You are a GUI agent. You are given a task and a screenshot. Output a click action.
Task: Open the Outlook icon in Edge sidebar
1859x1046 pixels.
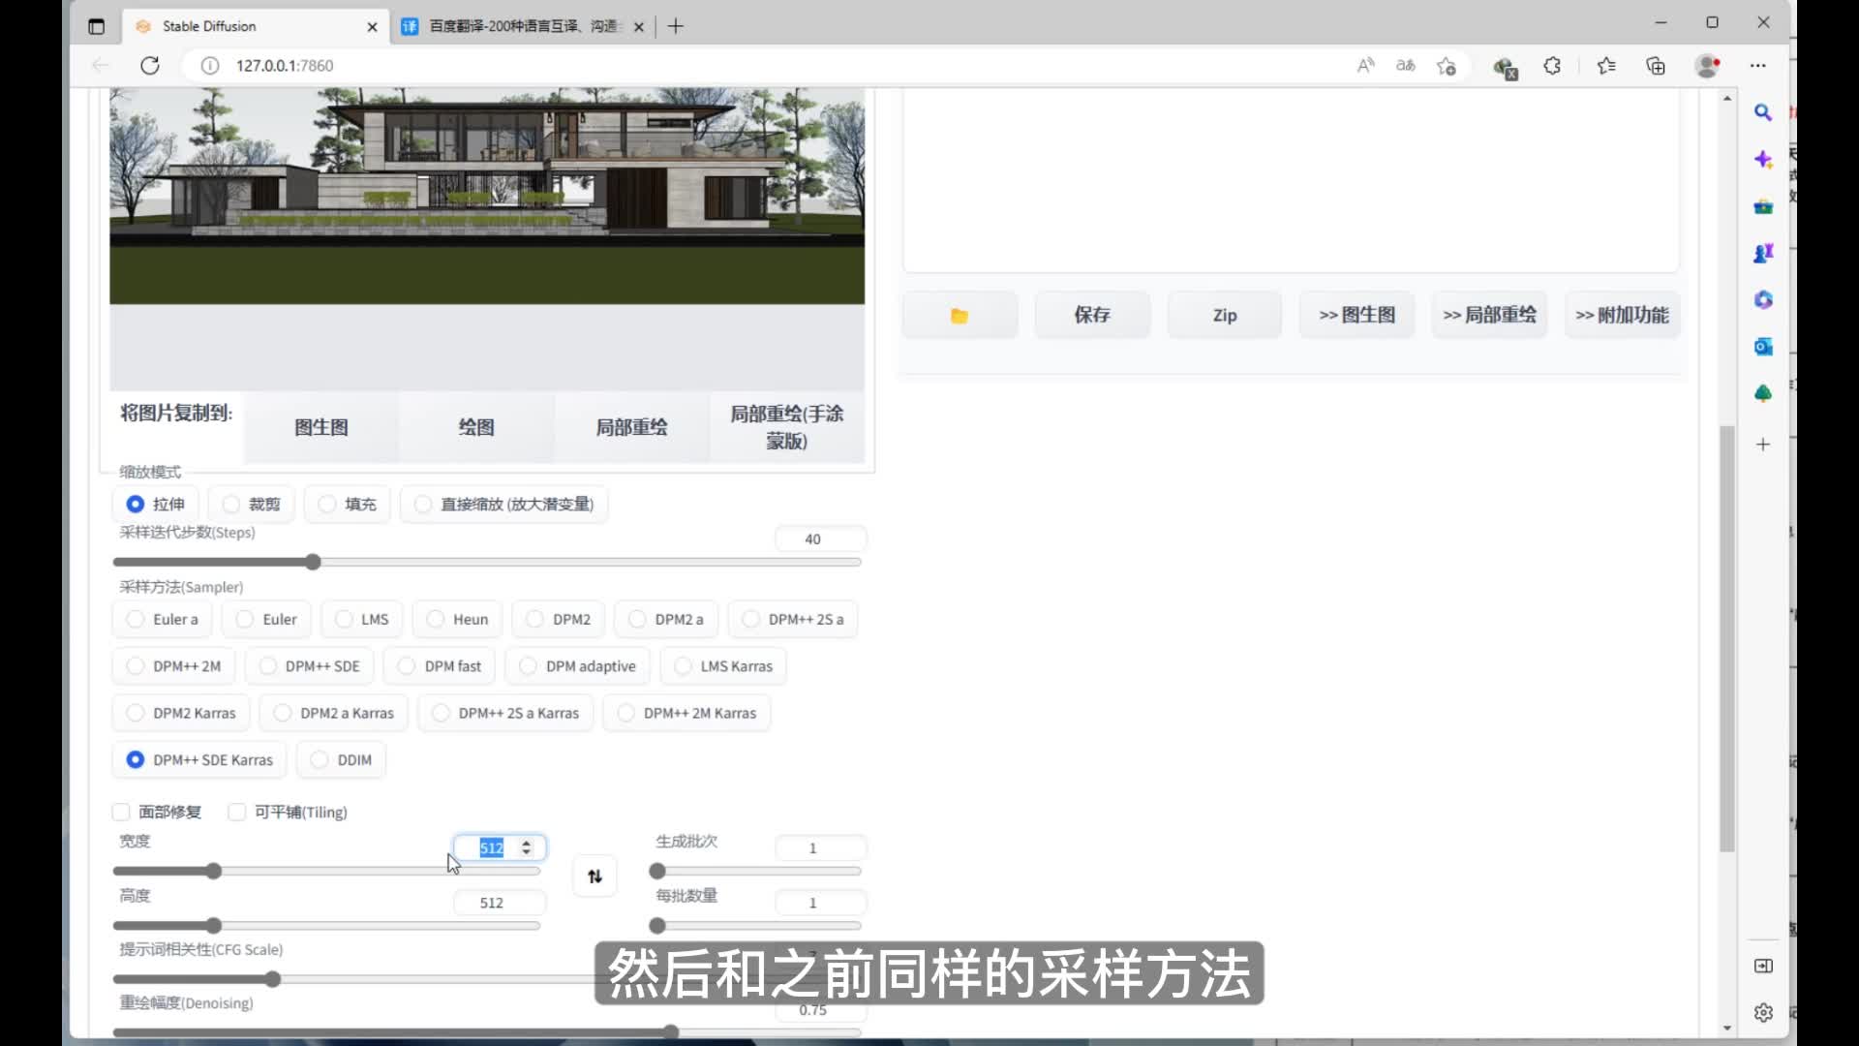click(1762, 347)
